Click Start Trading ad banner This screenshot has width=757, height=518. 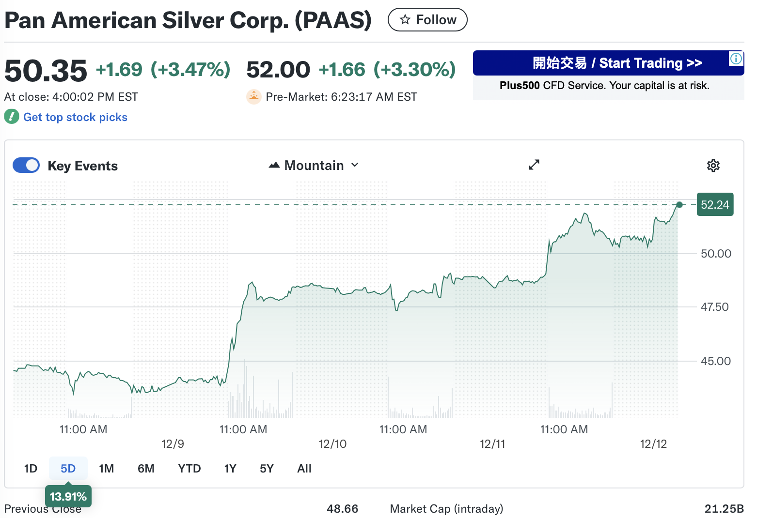click(608, 63)
